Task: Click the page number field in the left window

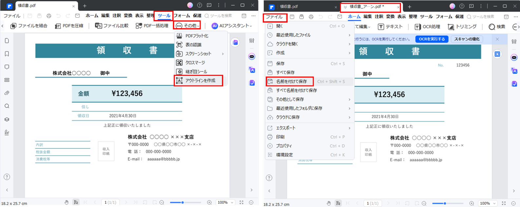Action: point(110,202)
